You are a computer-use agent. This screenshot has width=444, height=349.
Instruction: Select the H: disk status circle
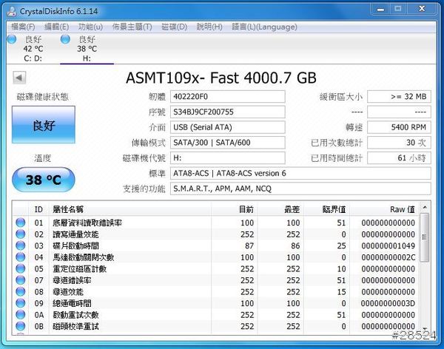click(65, 39)
